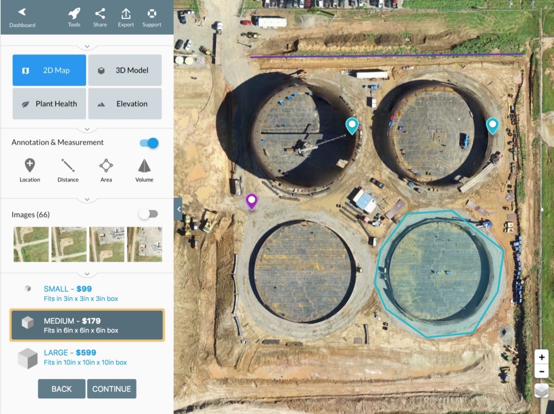Select the Distance measurement tool

pyautogui.click(x=67, y=170)
